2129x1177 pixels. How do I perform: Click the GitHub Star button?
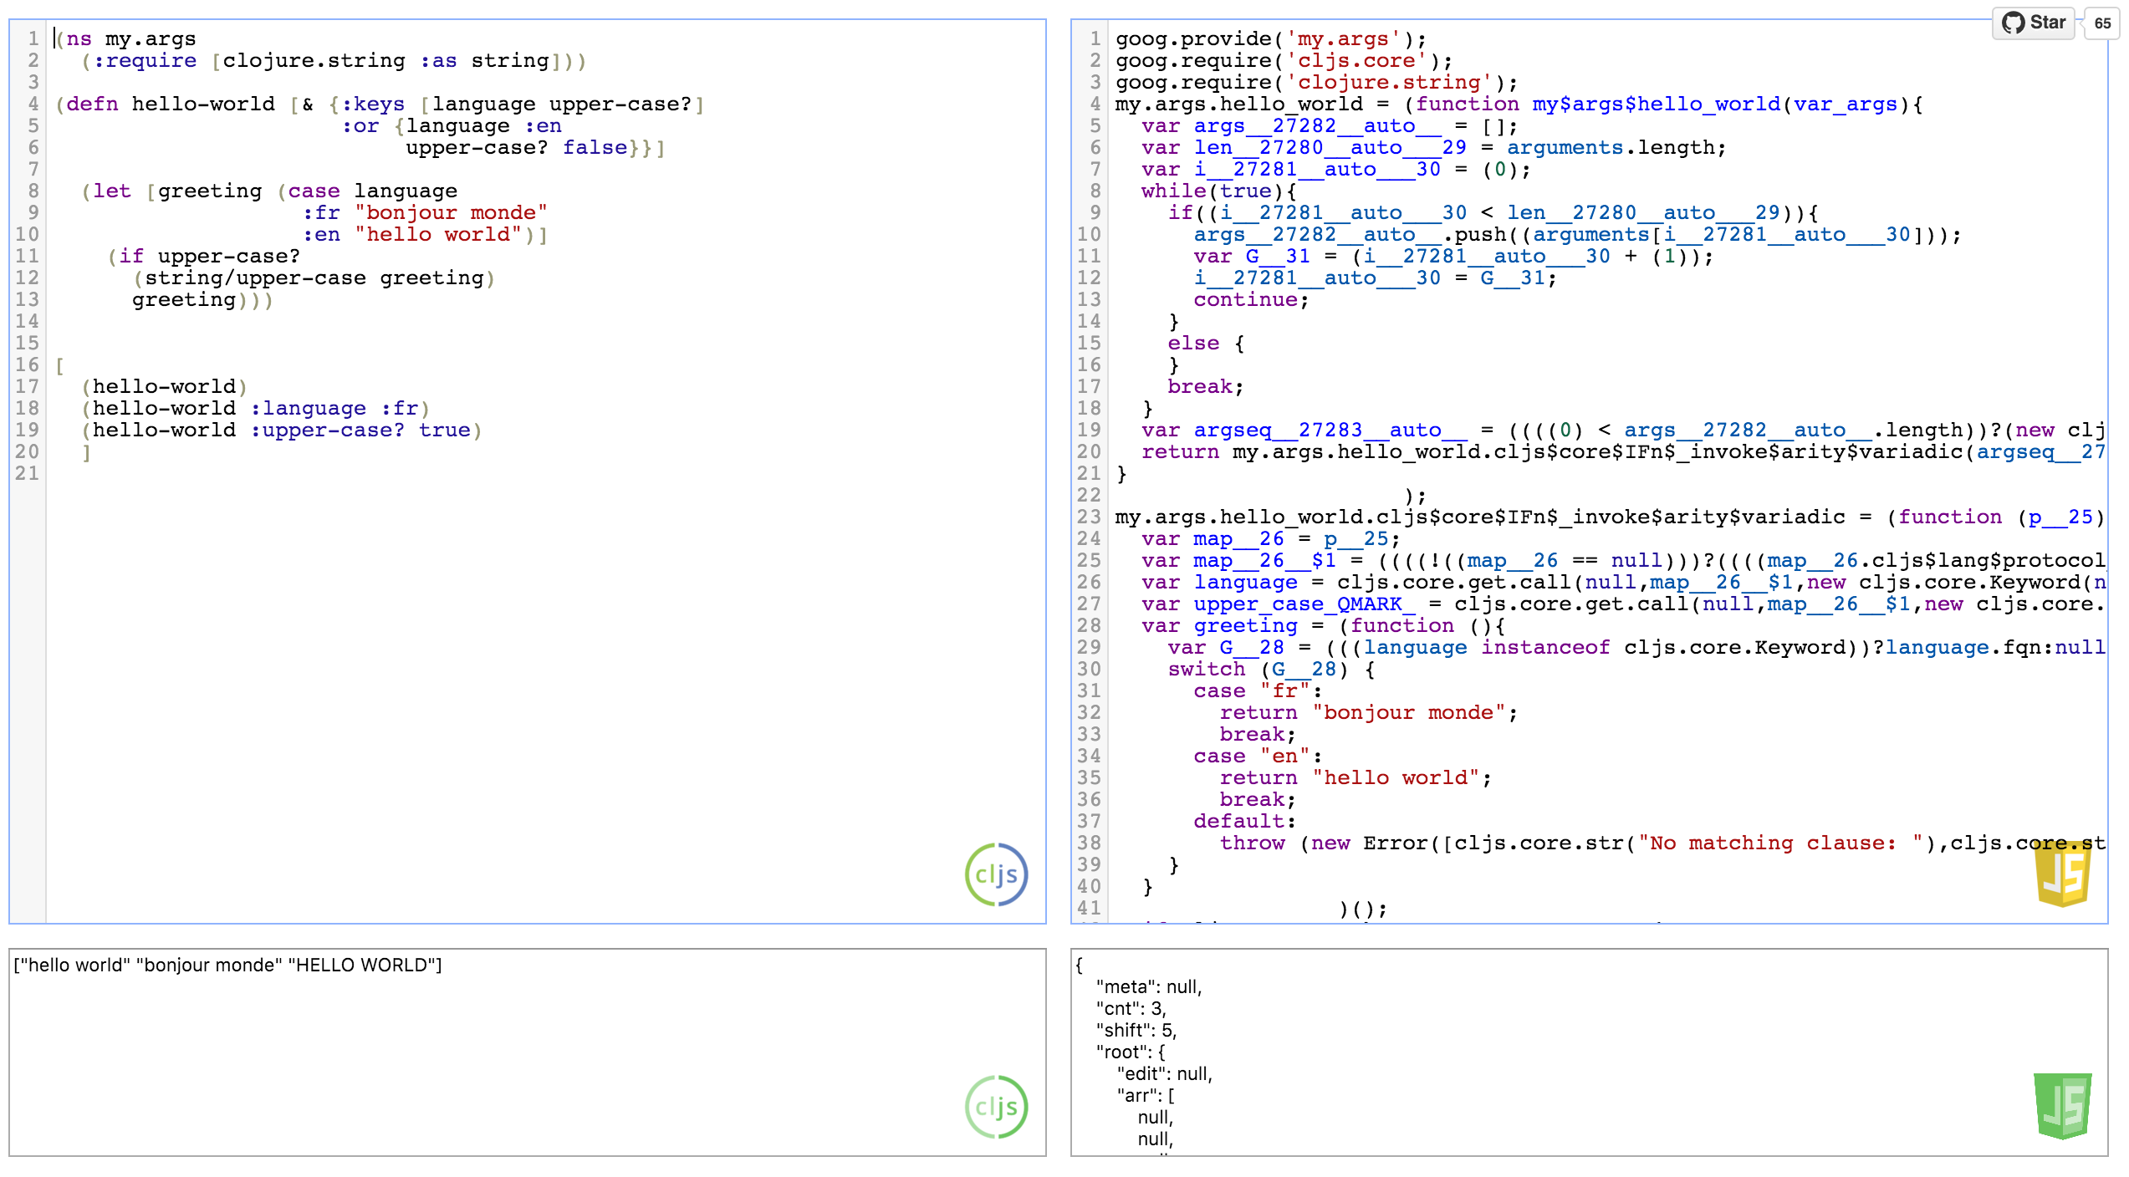click(2035, 23)
